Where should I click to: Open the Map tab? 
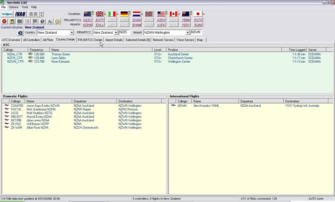200,40
